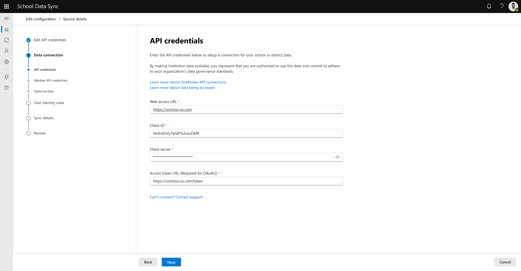Select Data connection step
The height and width of the screenshot is (271, 521).
(49, 55)
